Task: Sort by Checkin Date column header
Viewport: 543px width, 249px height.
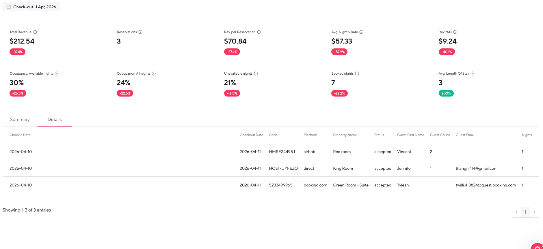Action: (x=20, y=135)
